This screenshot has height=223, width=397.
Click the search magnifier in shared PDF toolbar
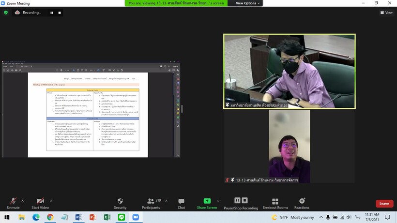(20, 70)
